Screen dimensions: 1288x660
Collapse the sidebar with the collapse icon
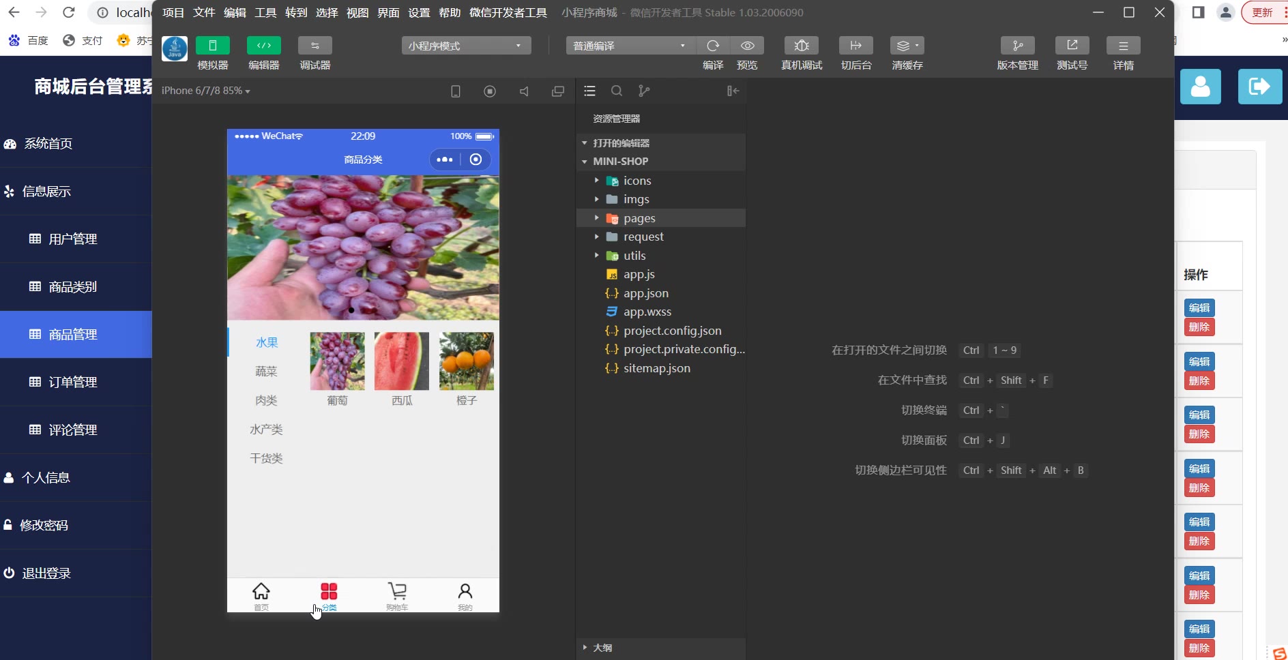pyautogui.click(x=733, y=91)
